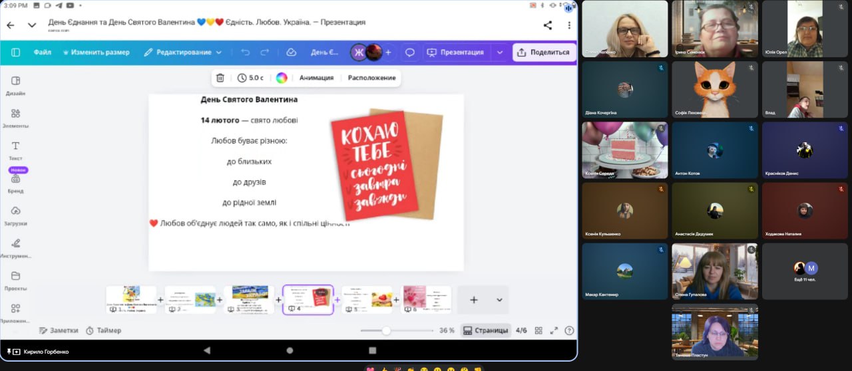Open the Анимация tab
Screen dimensions: 852x371
(316, 78)
